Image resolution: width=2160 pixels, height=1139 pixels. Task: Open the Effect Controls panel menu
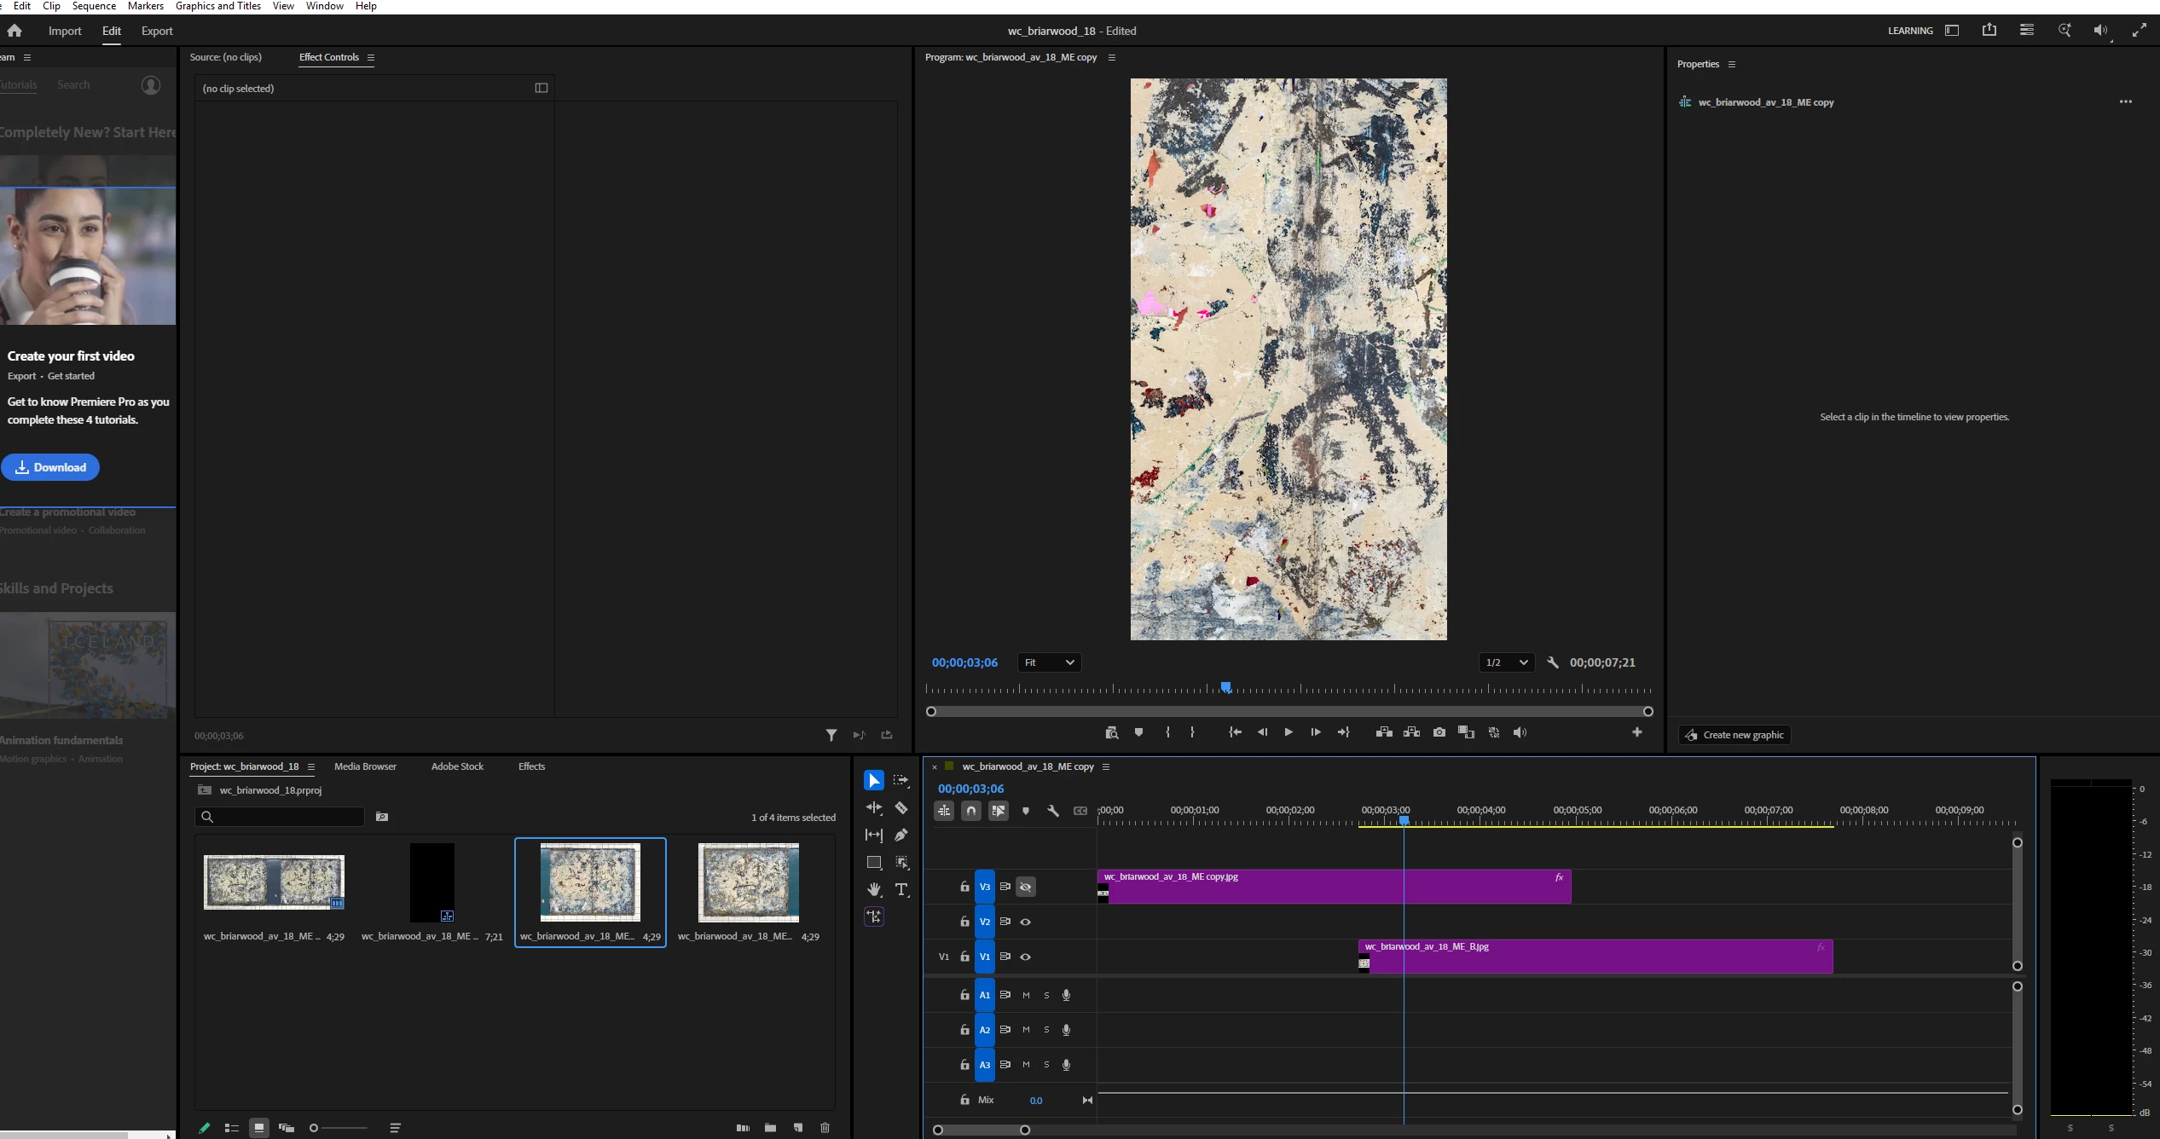click(371, 57)
